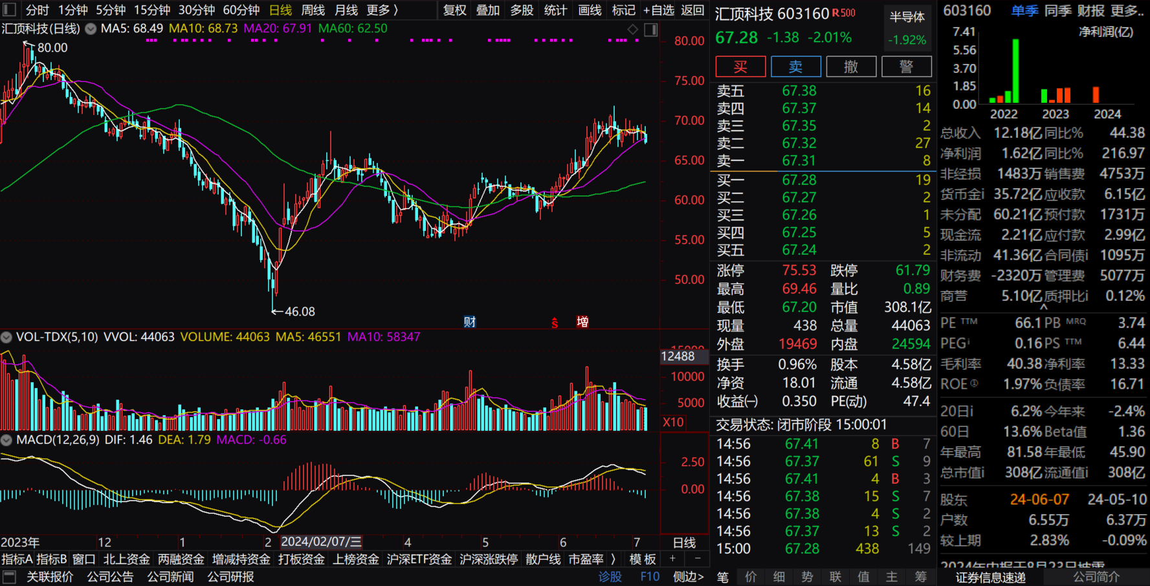Open 窗口 window menu
Viewport: 1150px width, 586px height.
click(x=84, y=559)
